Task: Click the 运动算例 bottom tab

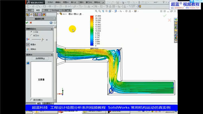Action: pos(47,103)
